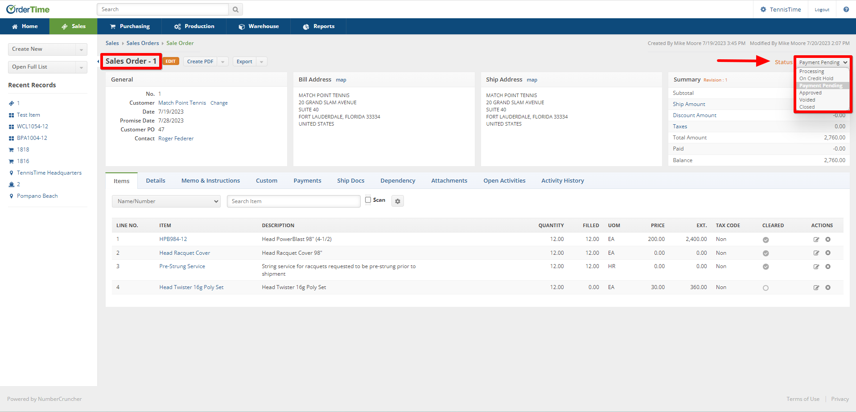Expand the Export dropdown arrow
856x412 pixels.
click(x=262, y=61)
